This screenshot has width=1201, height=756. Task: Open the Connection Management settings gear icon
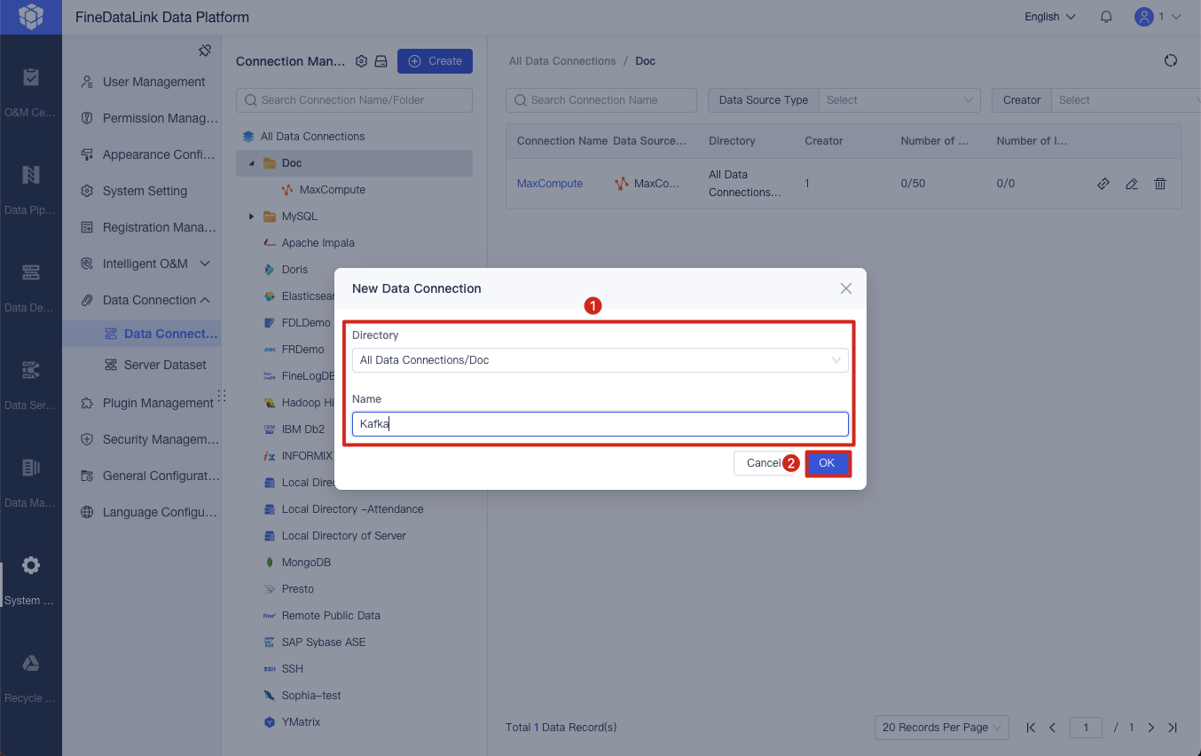tap(361, 60)
